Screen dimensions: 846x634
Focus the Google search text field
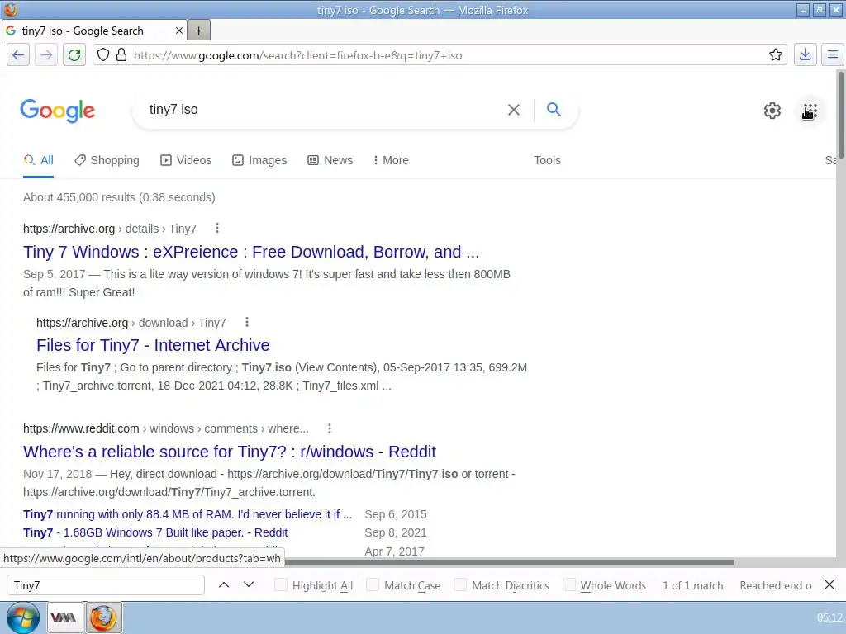pos(324,110)
